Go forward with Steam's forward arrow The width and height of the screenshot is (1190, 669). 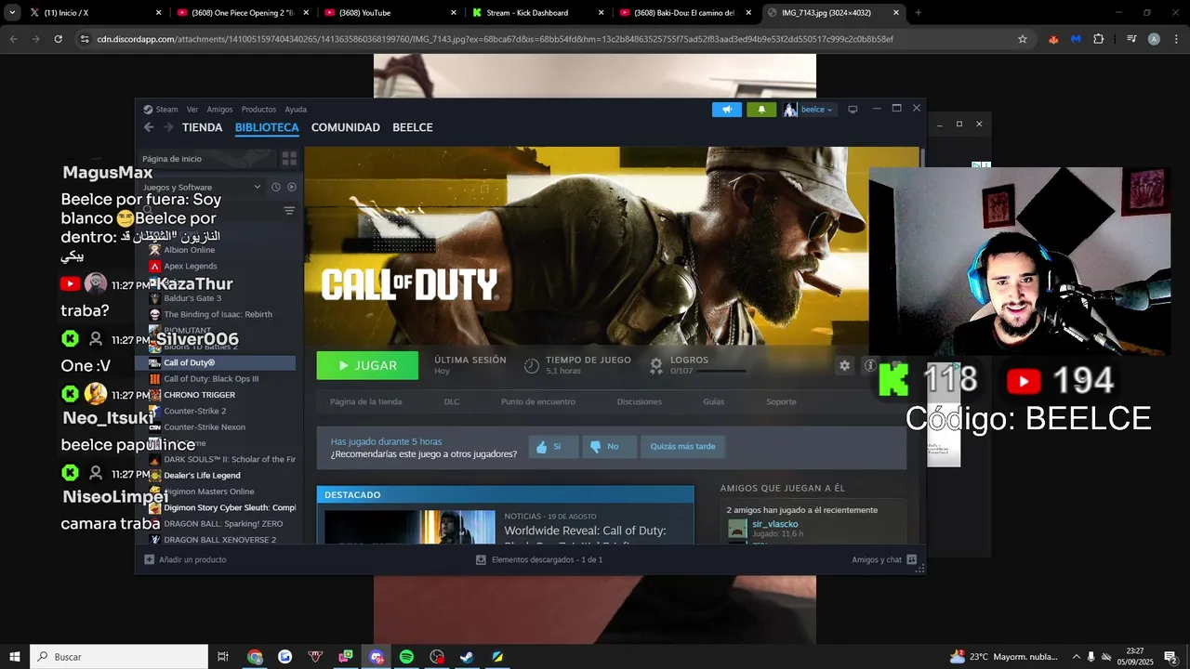click(168, 127)
